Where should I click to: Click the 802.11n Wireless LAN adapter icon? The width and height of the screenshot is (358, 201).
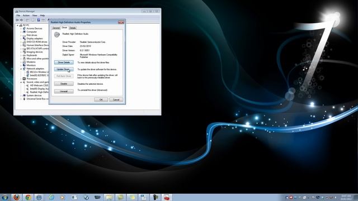27,72
